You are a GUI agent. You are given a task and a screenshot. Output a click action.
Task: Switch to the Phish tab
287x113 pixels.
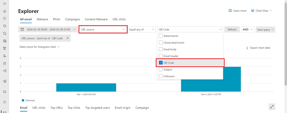(57, 19)
